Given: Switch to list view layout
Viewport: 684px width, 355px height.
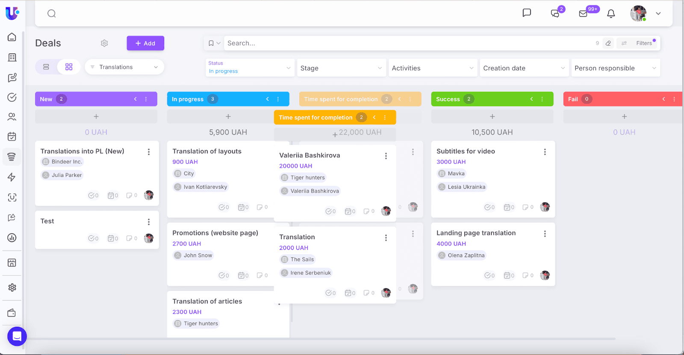Looking at the screenshot, I should [46, 67].
